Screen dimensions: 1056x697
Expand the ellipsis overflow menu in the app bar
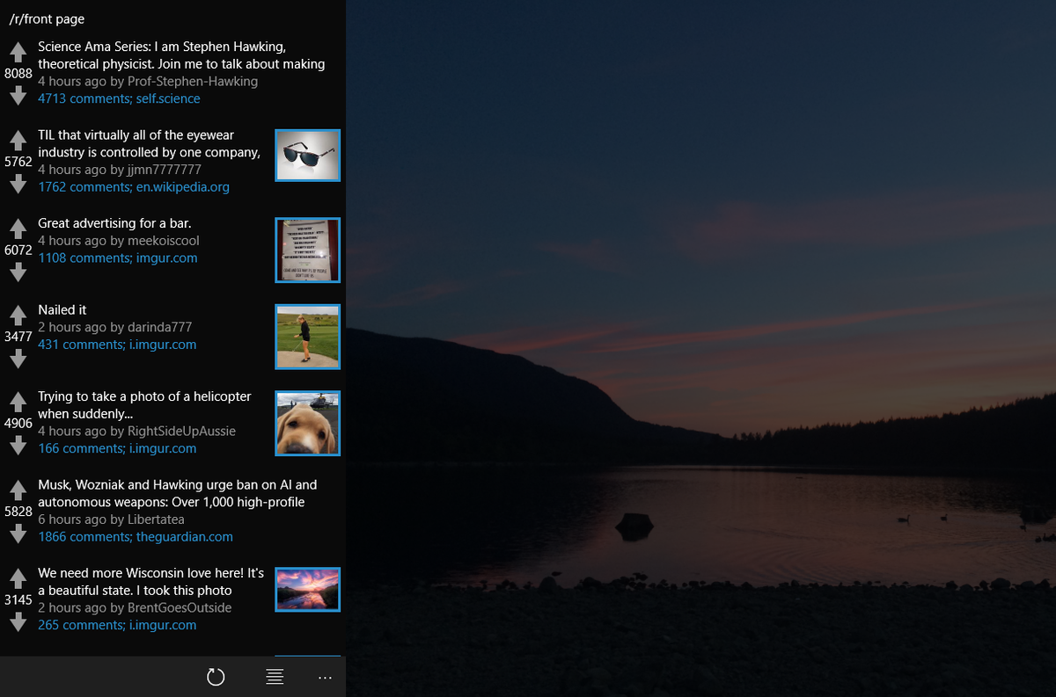tap(325, 677)
